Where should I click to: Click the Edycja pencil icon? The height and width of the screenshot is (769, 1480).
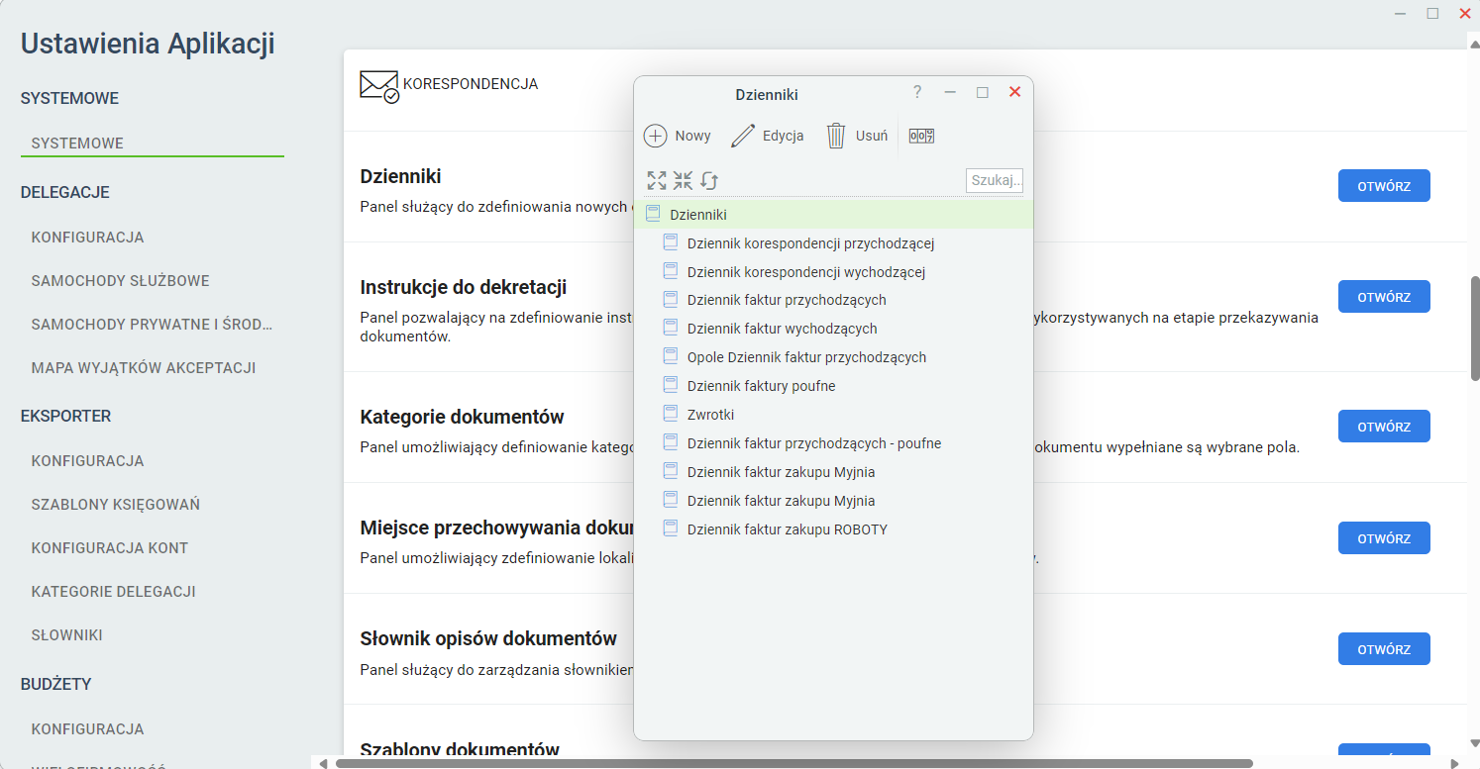click(x=743, y=136)
